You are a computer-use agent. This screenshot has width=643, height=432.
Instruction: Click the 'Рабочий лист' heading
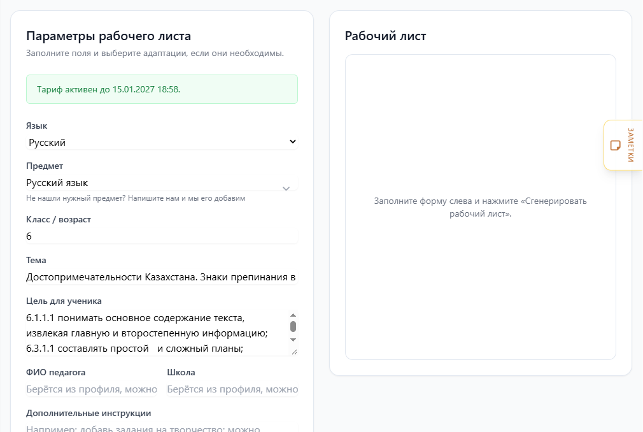pyautogui.click(x=385, y=36)
